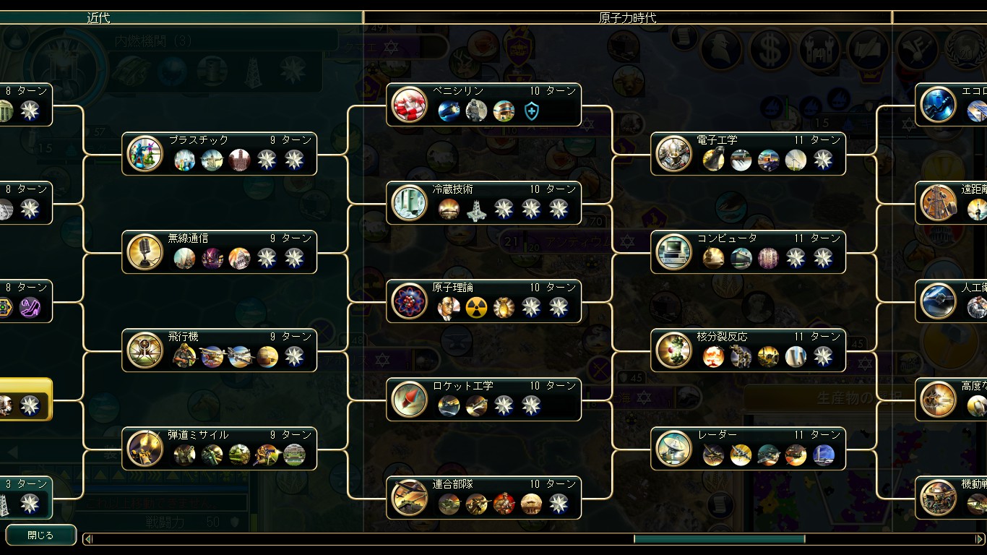Click the レーダー dish icon
The width and height of the screenshot is (987, 555).
[x=674, y=449]
